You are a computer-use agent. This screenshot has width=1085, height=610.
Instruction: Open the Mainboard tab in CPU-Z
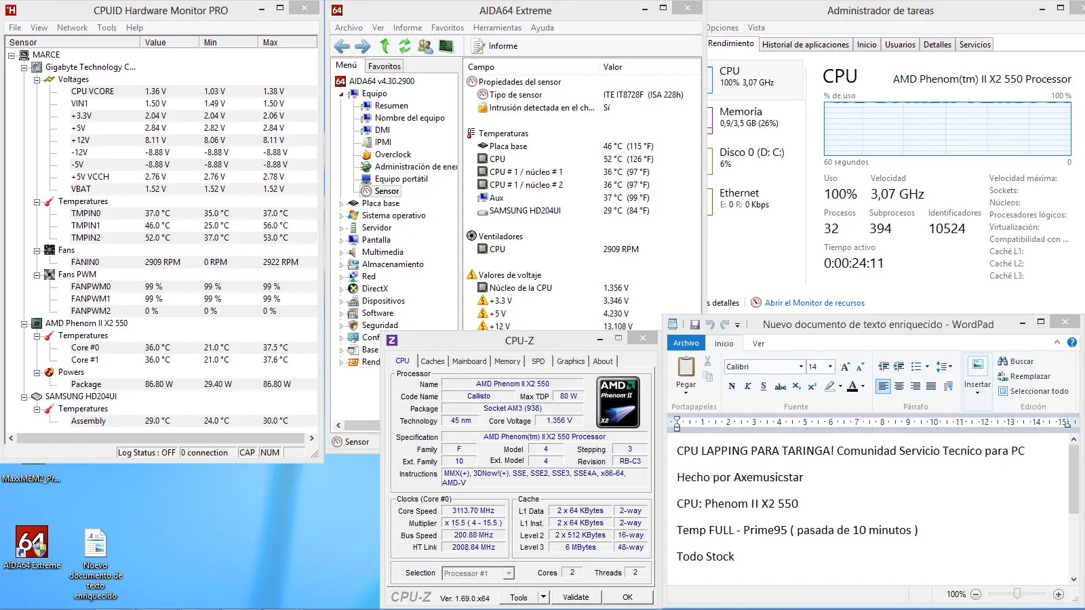click(x=469, y=361)
